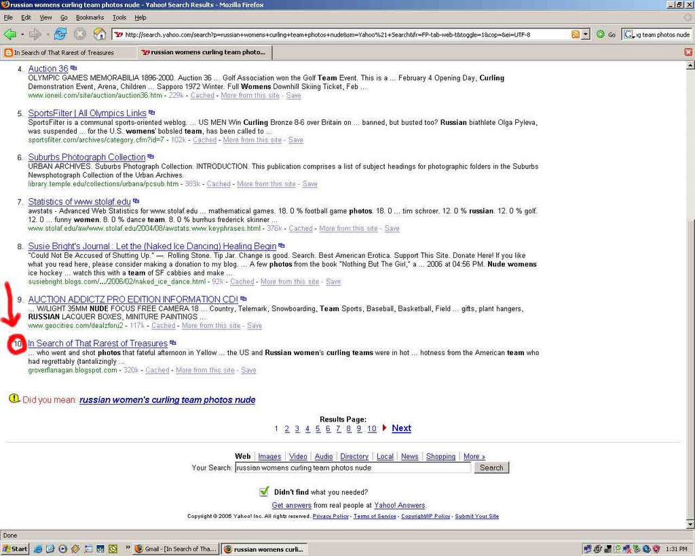Click the bottom Search button

click(x=491, y=468)
